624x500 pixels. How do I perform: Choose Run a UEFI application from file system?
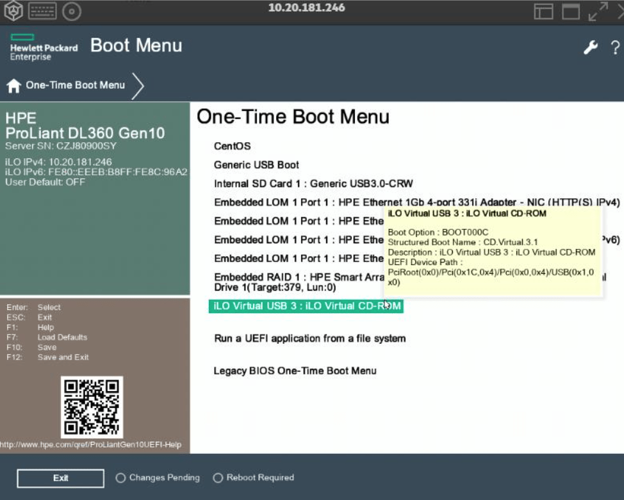click(309, 339)
